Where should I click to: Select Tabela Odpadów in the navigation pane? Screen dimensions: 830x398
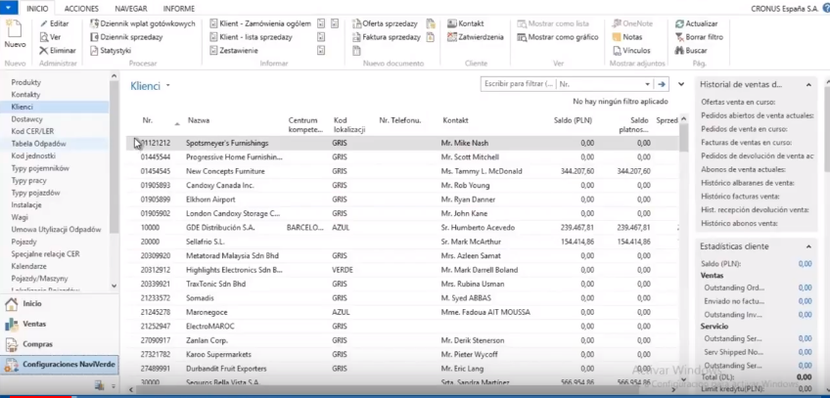[x=38, y=144]
